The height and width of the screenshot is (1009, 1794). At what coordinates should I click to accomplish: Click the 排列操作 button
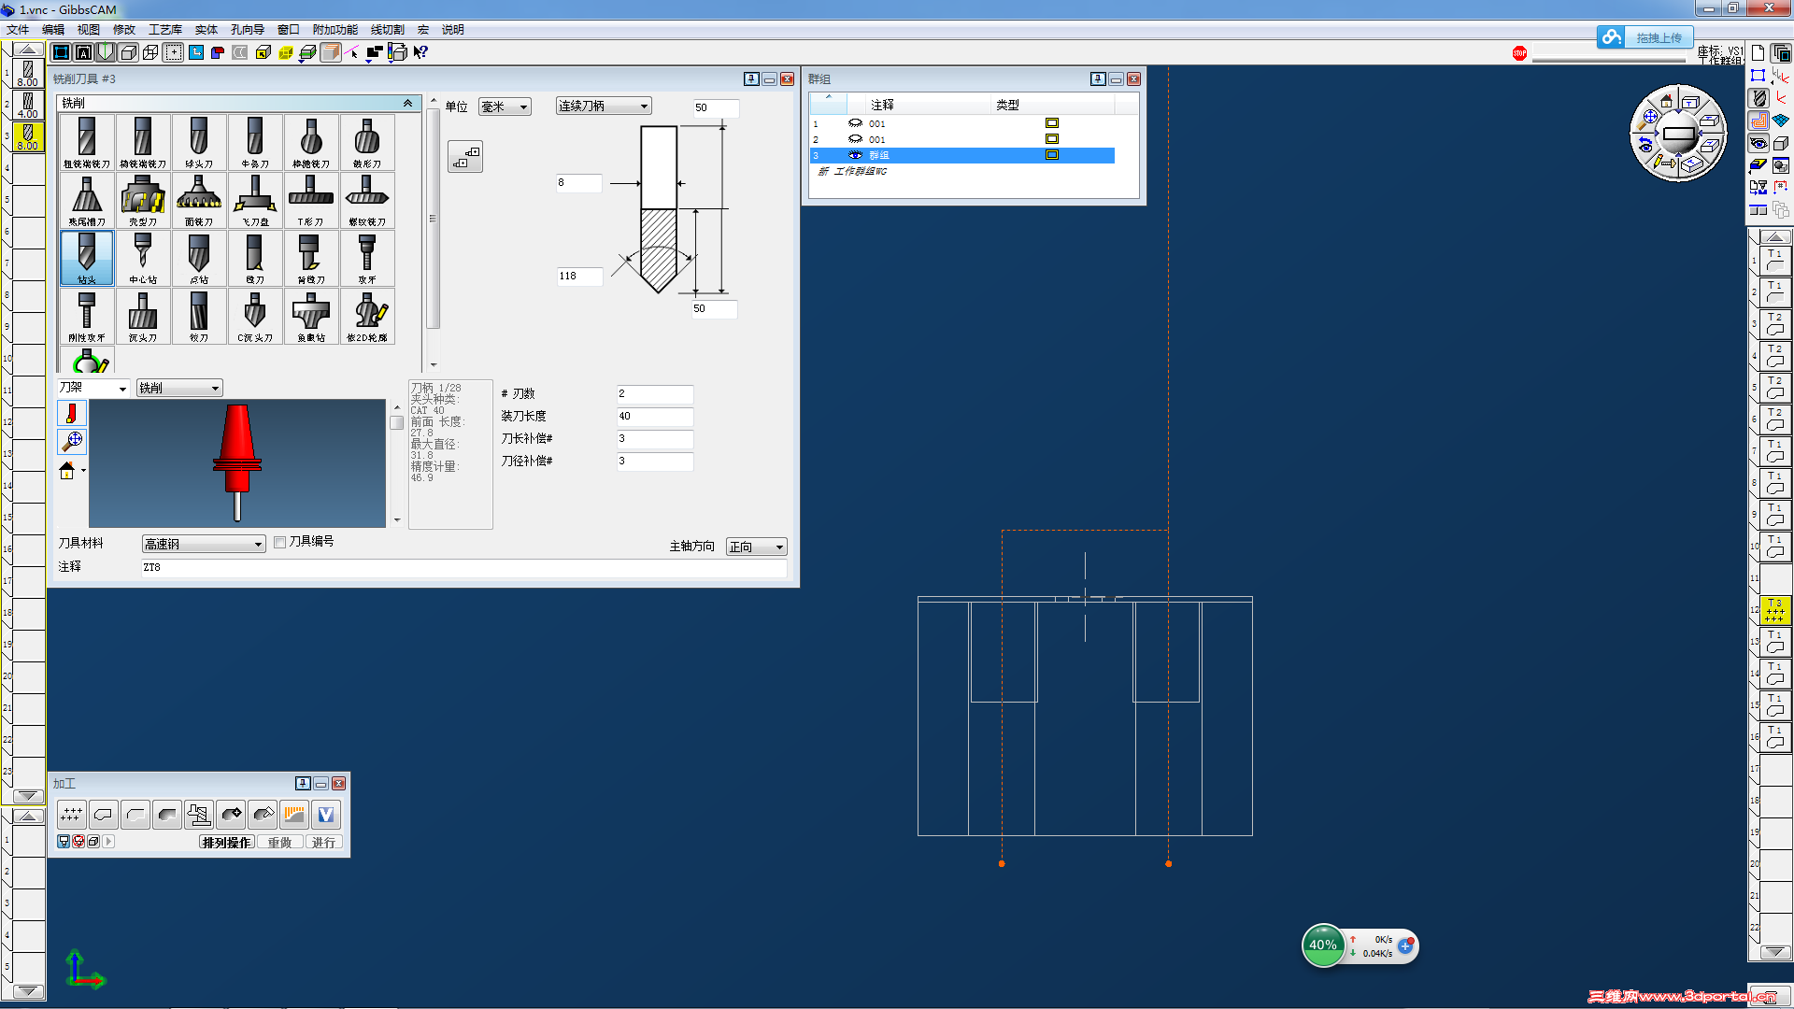[226, 842]
